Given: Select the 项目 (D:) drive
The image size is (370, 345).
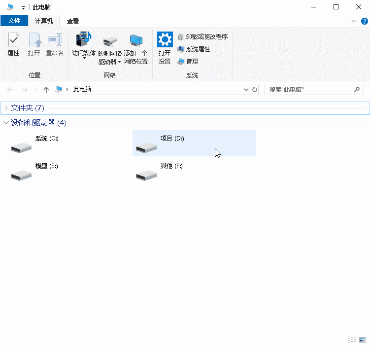Looking at the screenshot, I should [x=194, y=143].
